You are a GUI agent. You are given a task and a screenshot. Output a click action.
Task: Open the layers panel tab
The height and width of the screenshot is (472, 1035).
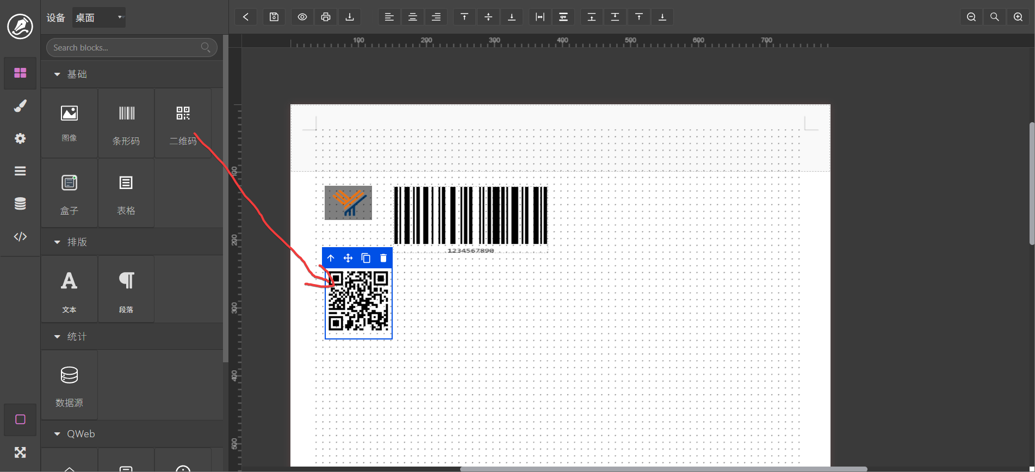tap(20, 171)
